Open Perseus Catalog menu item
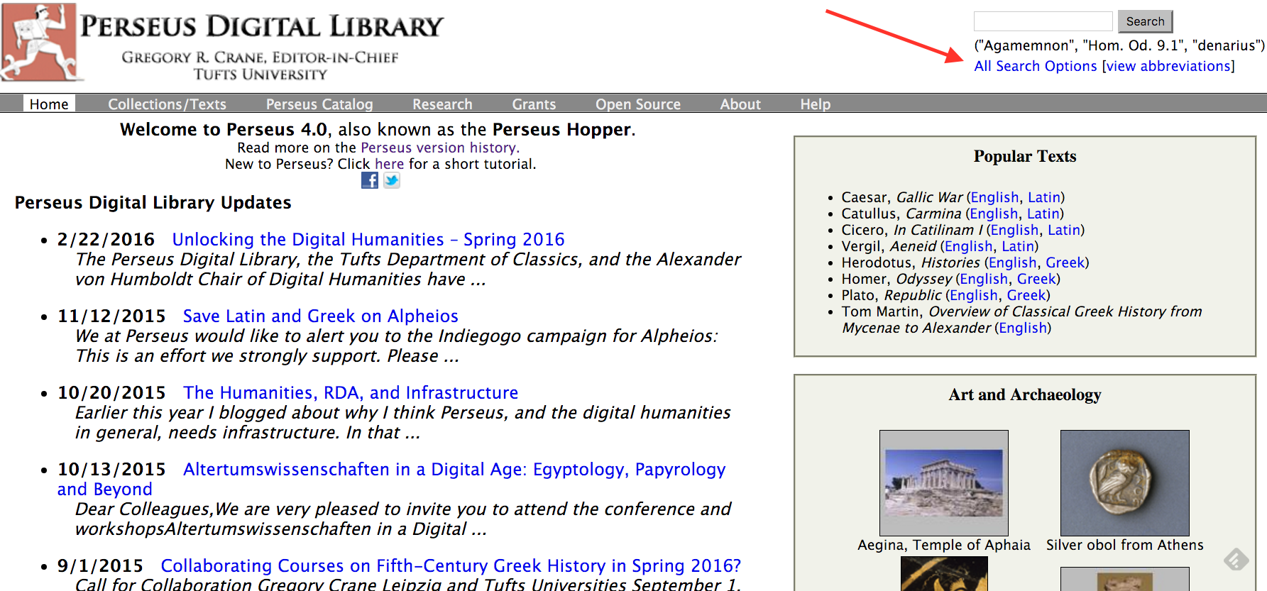 click(319, 104)
